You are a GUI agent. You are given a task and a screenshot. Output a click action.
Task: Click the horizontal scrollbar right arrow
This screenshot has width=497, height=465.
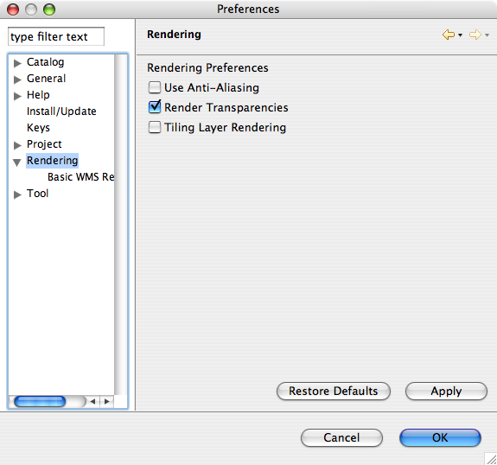tap(107, 402)
